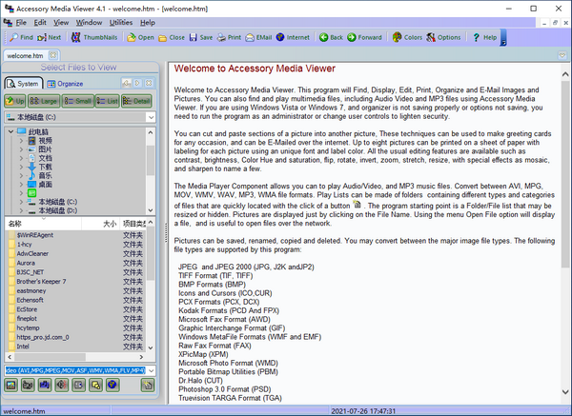Open the Colors tool
This screenshot has width=572, height=416.
407,37
